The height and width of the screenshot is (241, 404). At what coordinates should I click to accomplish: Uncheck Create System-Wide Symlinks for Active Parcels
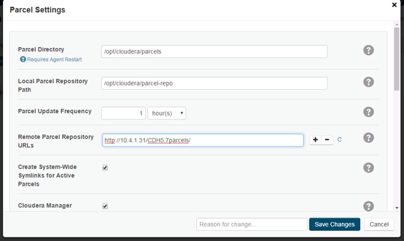[x=105, y=167]
